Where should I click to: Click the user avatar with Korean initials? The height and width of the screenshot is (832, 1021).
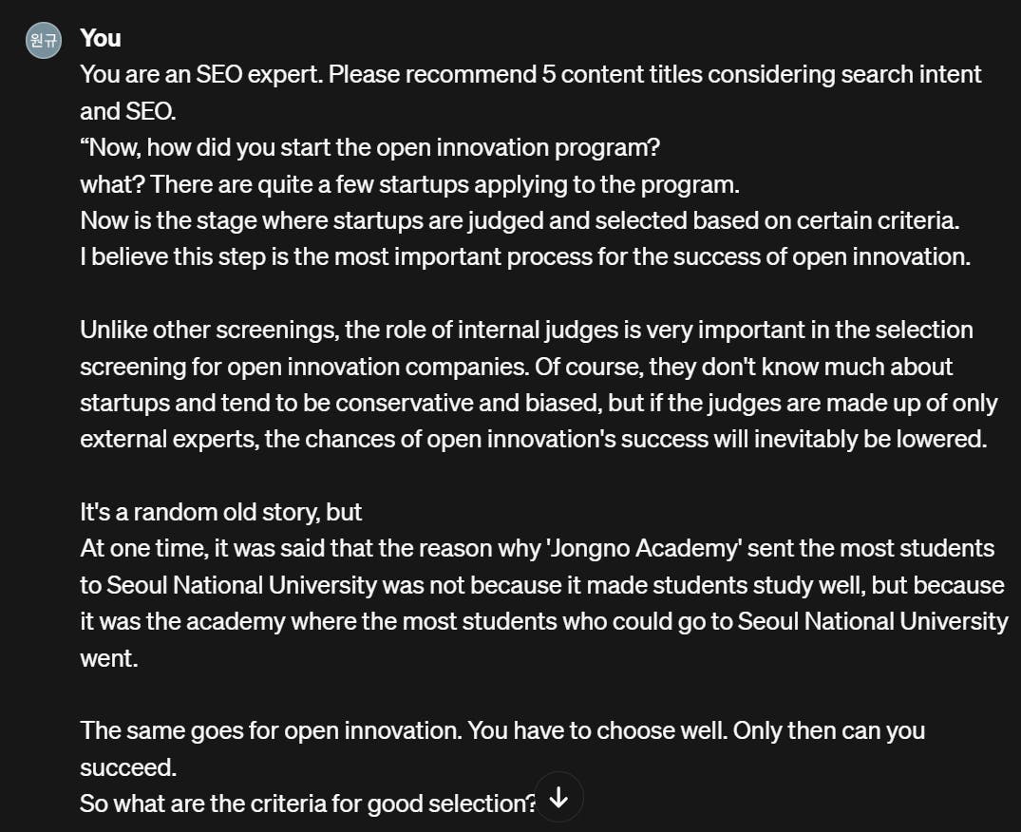point(44,40)
